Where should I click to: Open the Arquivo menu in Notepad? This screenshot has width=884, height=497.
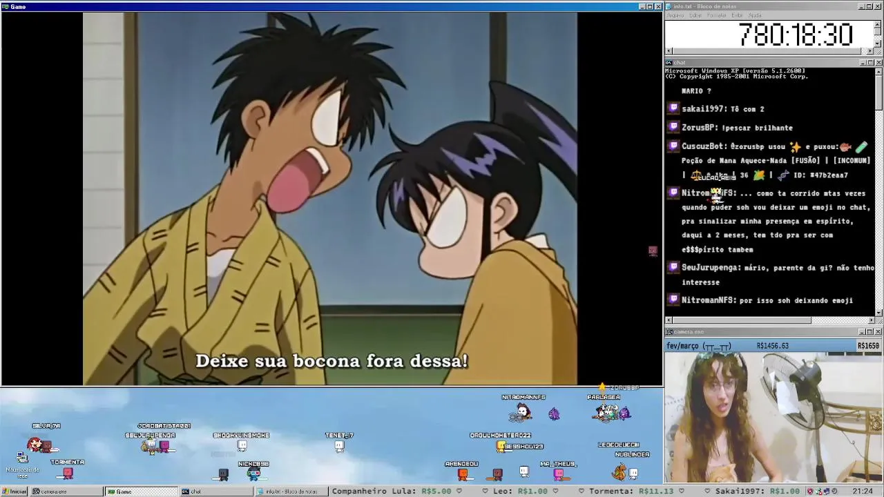[675, 15]
